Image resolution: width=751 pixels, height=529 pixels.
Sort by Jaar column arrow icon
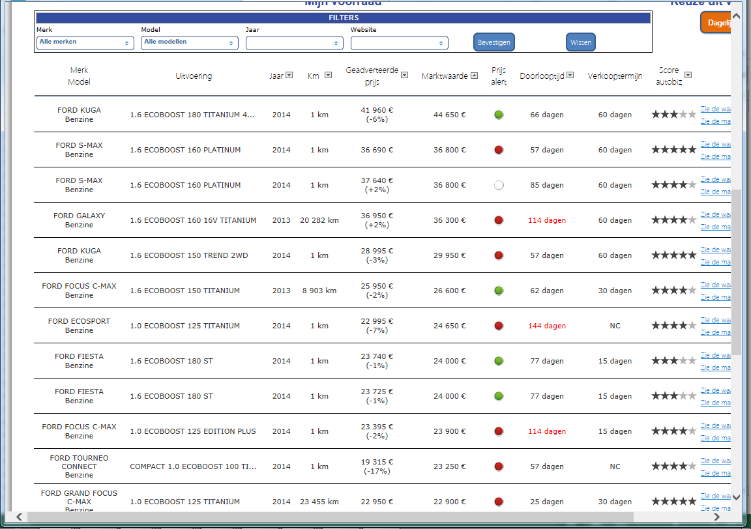pos(289,76)
